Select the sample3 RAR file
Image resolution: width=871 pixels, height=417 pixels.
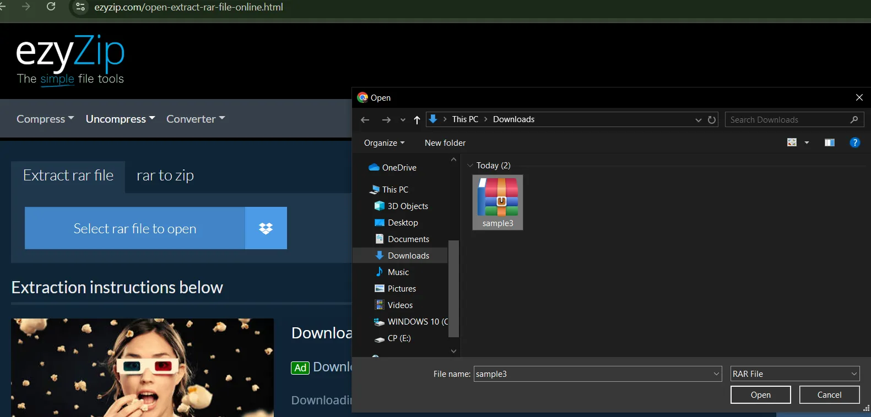pos(497,202)
